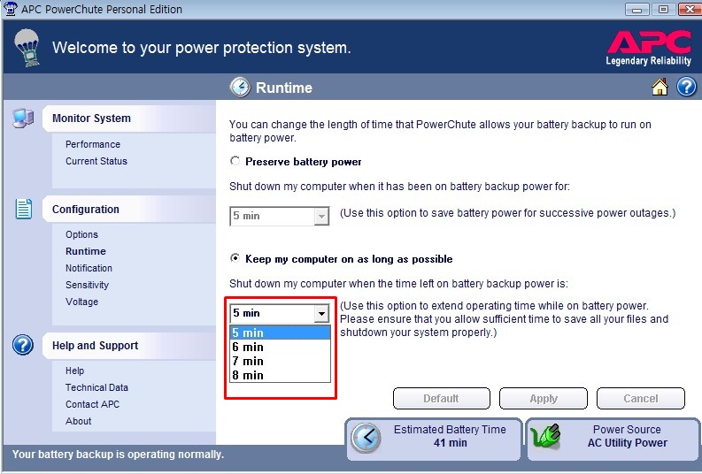Go to the Home page icon
The image size is (702, 474).
[x=660, y=87]
